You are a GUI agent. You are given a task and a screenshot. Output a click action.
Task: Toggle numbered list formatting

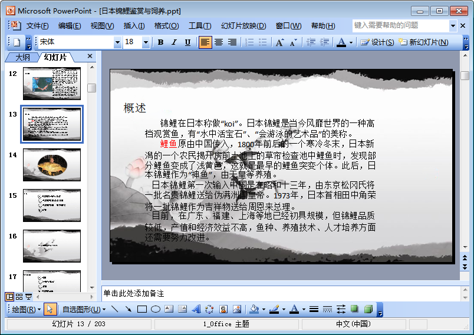[249, 42]
